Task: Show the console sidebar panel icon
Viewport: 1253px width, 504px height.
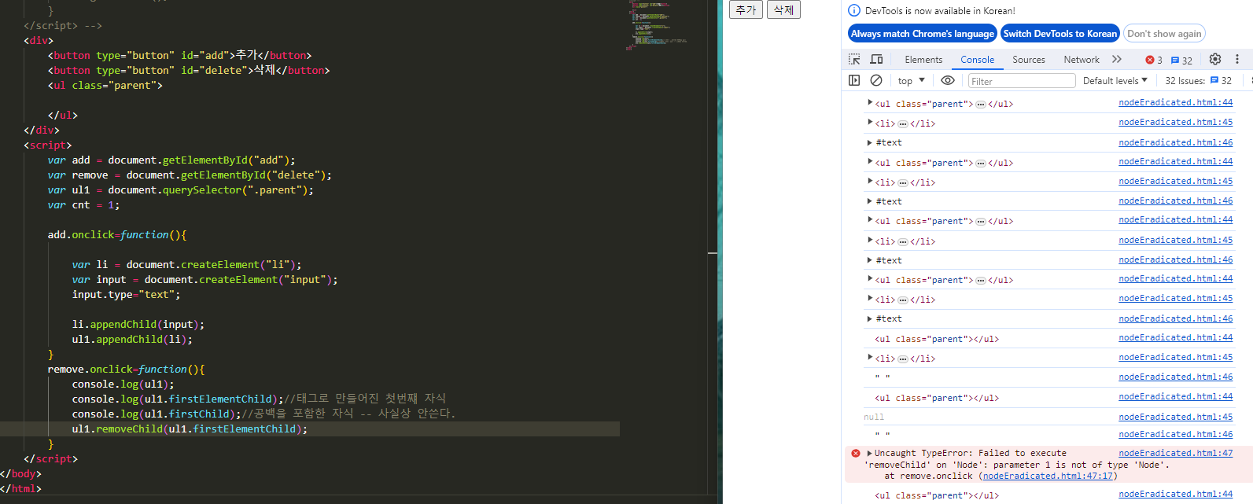Action: (x=854, y=80)
